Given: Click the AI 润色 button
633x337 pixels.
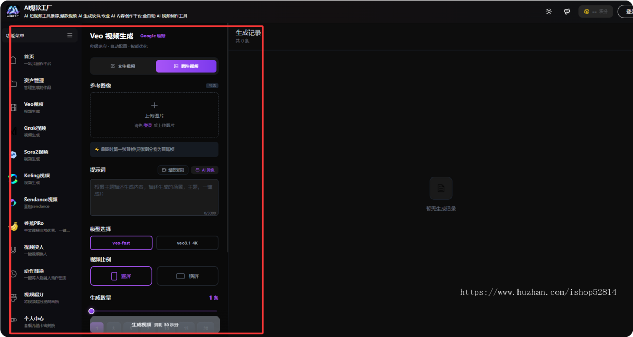Looking at the screenshot, I should (x=205, y=170).
